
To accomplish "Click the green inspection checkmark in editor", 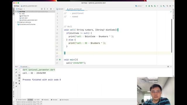I will (x=171, y=12).
